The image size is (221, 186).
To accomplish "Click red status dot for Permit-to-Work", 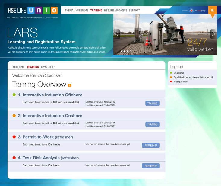I will point(14,137).
